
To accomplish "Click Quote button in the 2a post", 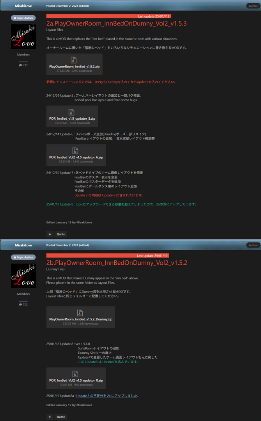I will tap(61, 234).
